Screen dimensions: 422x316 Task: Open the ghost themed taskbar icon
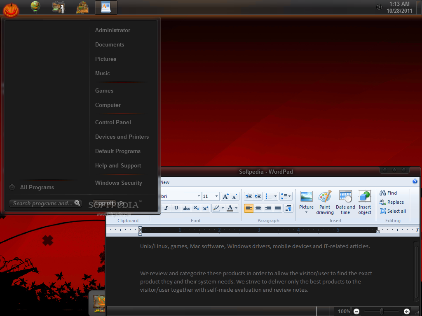coord(59,7)
